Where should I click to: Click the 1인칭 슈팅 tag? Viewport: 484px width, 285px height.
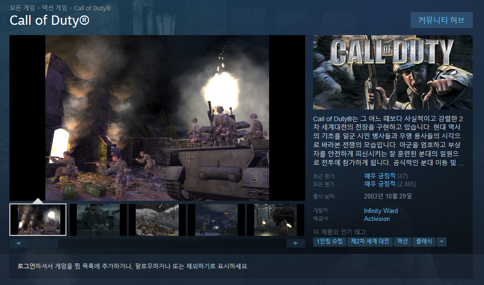pos(330,241)
